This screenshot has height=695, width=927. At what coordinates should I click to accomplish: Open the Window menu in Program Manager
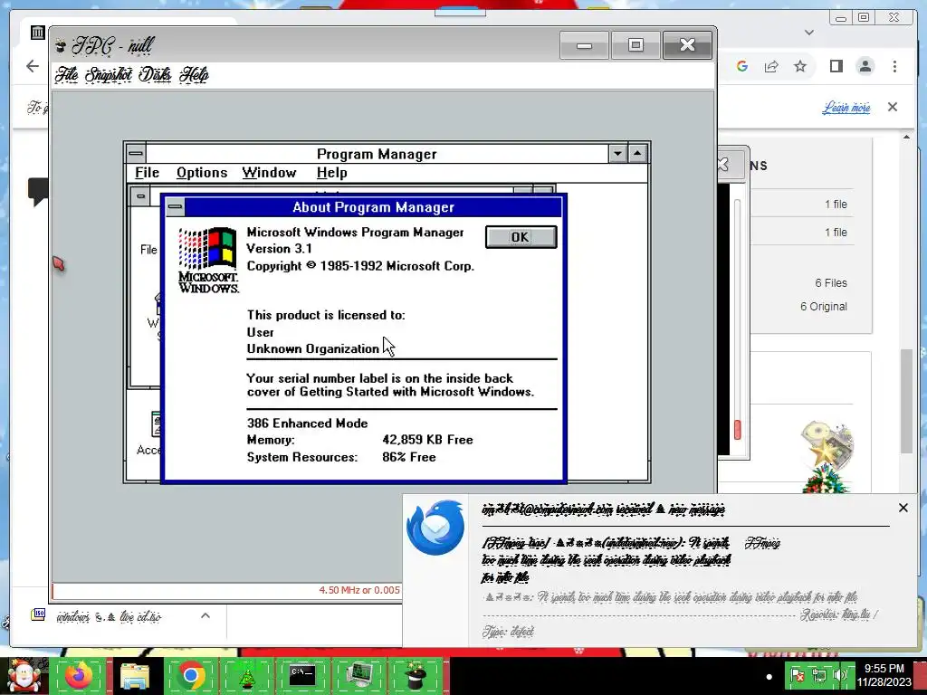tap(269, 173)
